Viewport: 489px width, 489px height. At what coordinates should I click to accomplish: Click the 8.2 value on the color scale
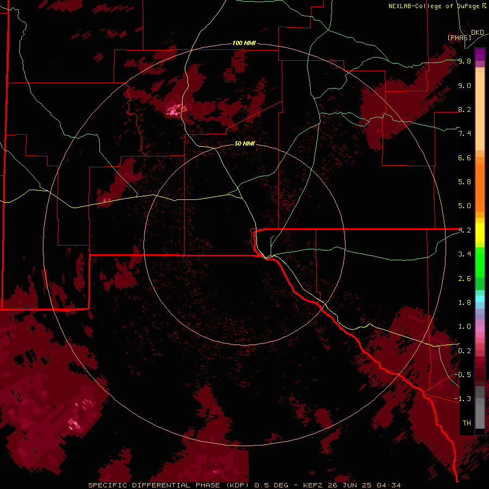coord(465,110)
